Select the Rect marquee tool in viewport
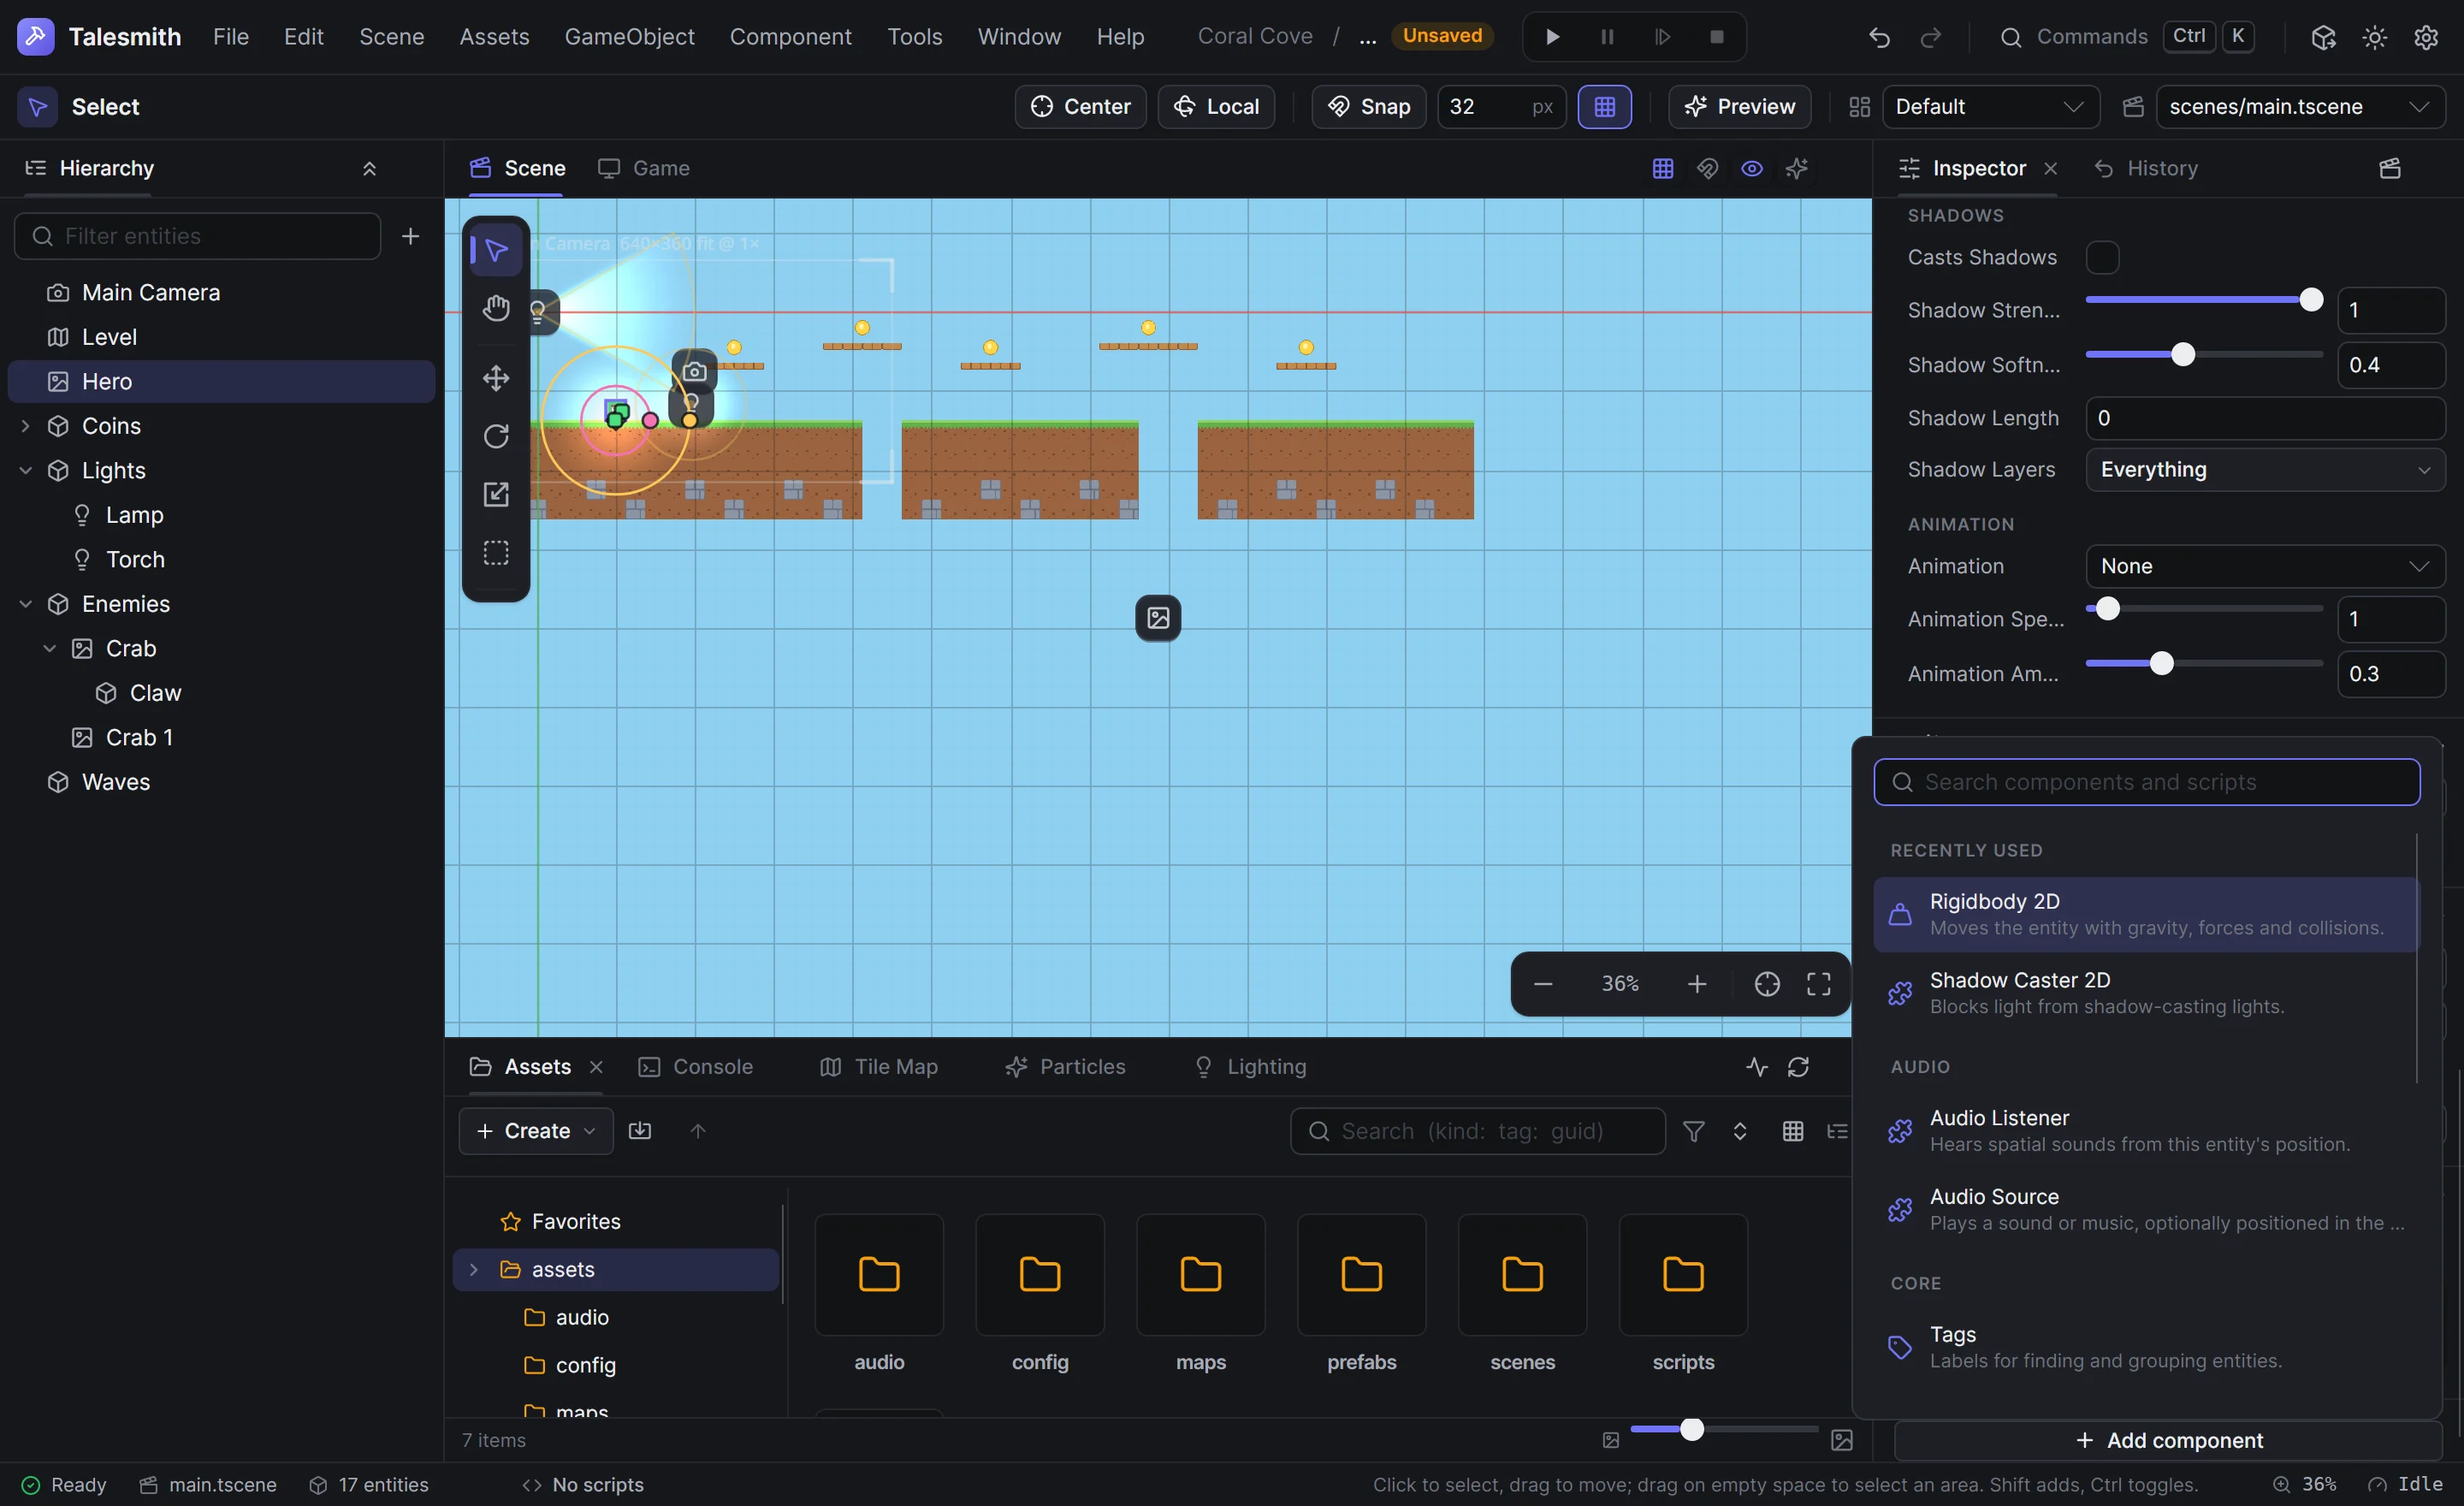The width and height of the screenshot is (2464, 1506). tap(496, 553)
